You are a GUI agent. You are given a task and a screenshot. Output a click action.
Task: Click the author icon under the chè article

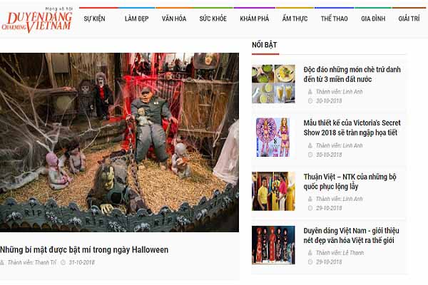pyautogui.click(x=310, y=92)
